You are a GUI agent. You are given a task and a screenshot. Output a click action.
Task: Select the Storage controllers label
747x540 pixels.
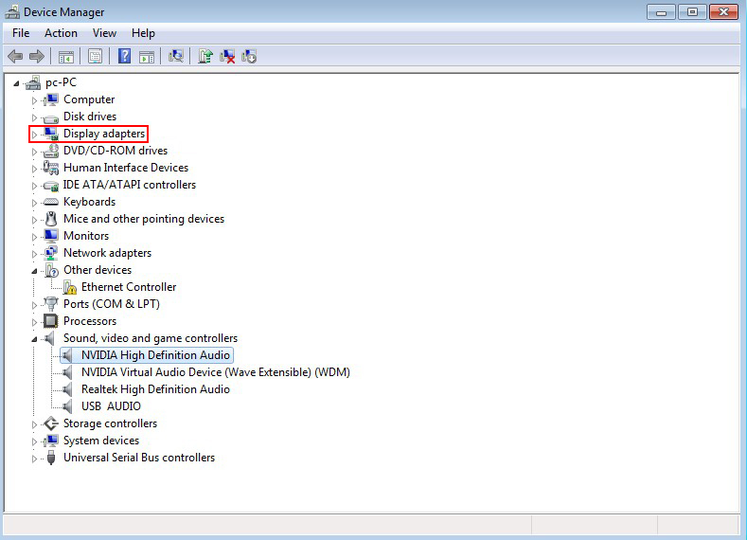tap(110, 423)
